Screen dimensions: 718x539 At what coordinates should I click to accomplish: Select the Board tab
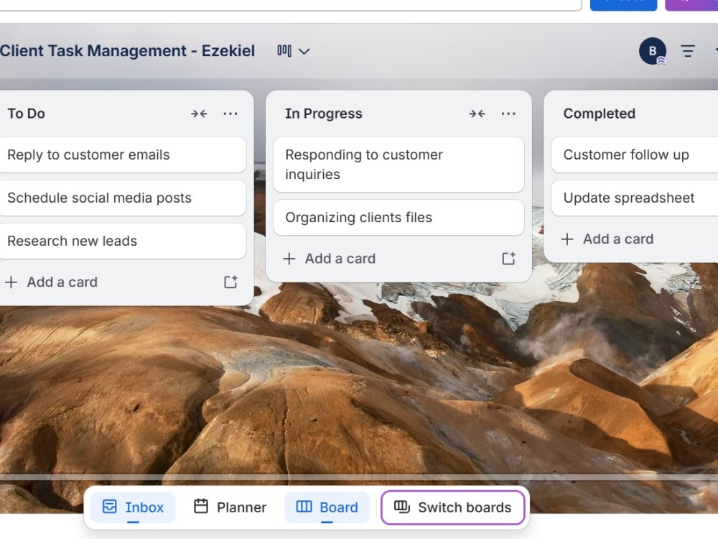327,507
